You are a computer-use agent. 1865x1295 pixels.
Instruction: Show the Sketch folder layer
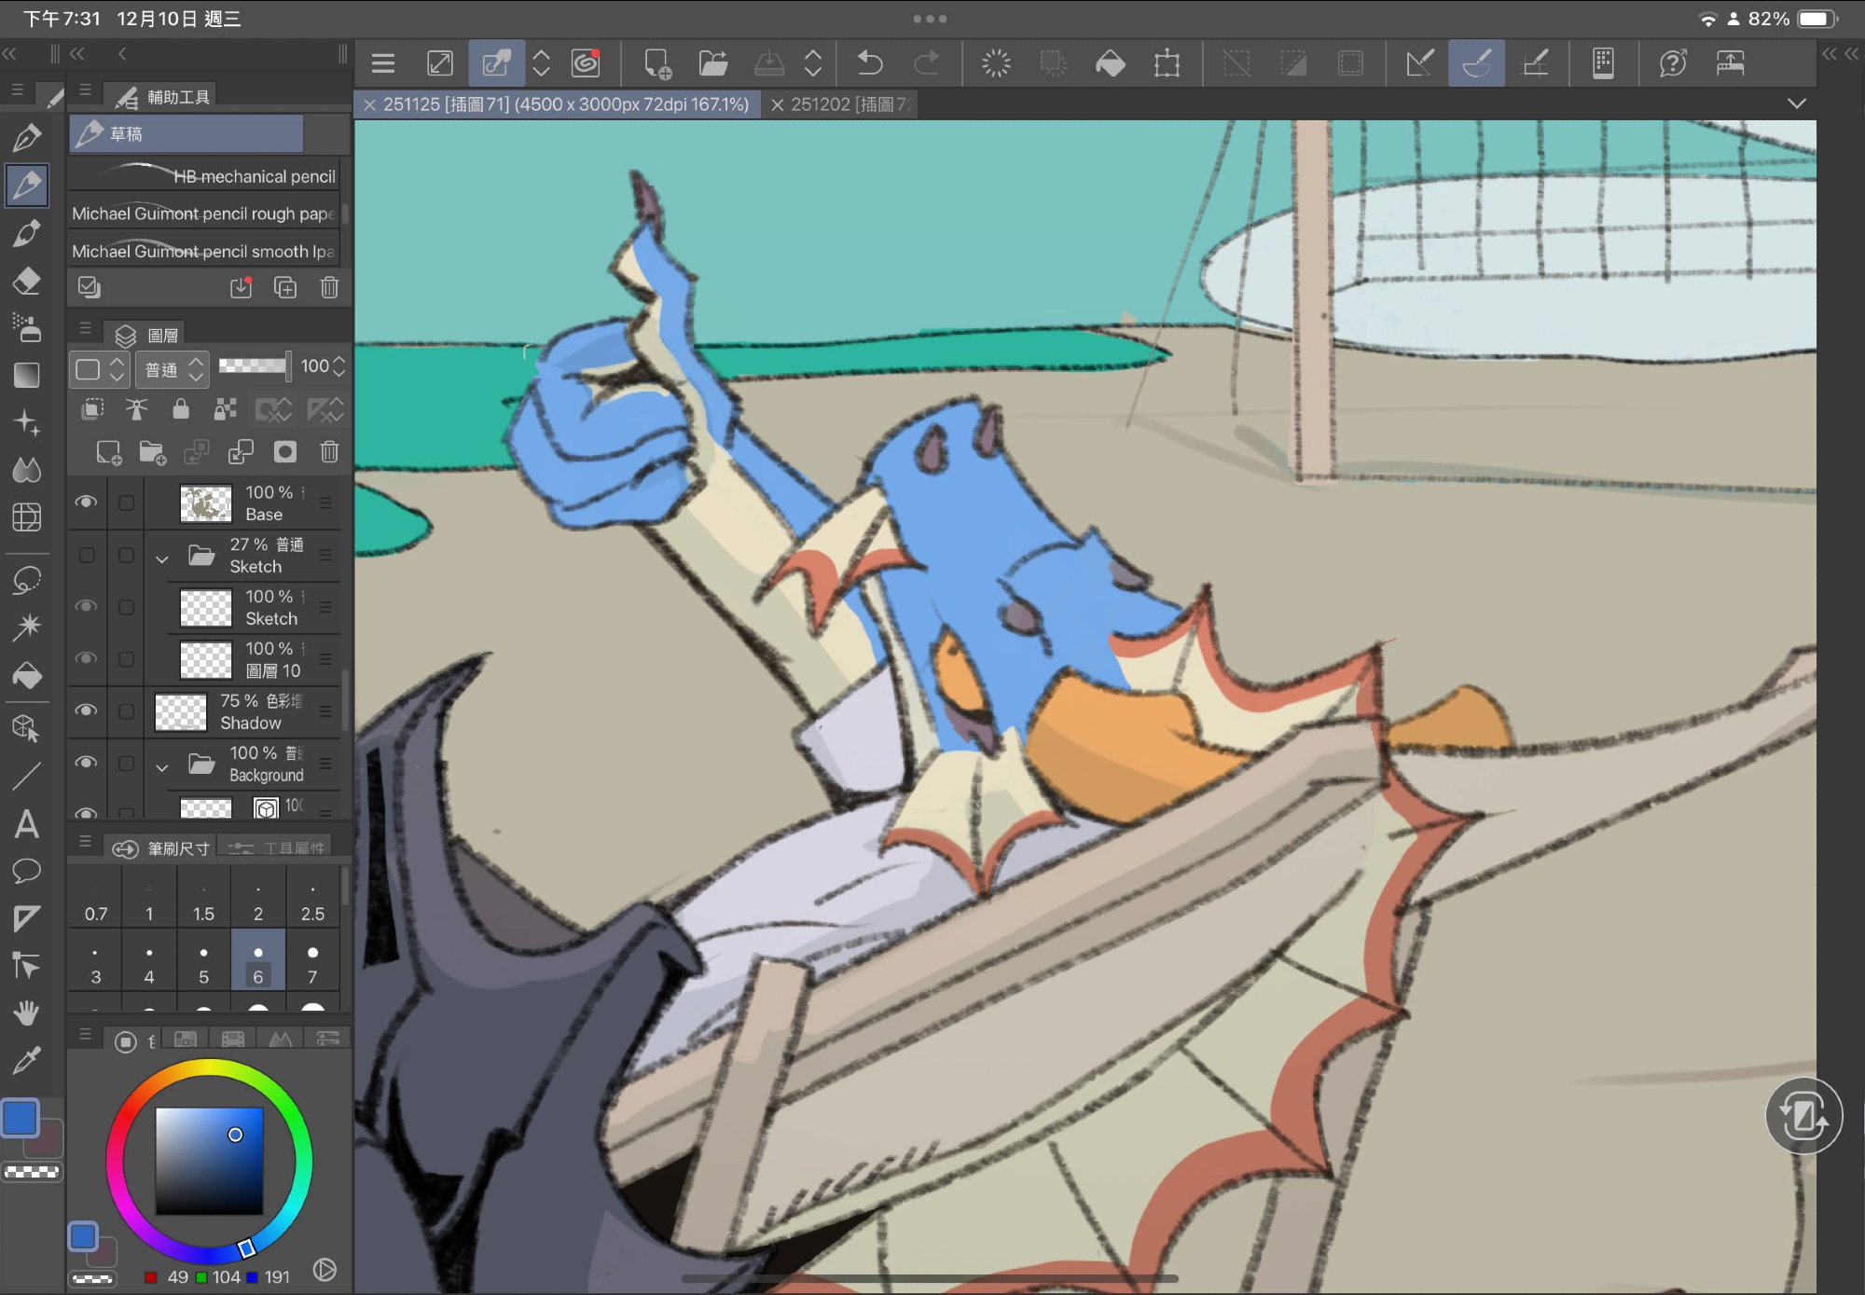coord(86,556)
